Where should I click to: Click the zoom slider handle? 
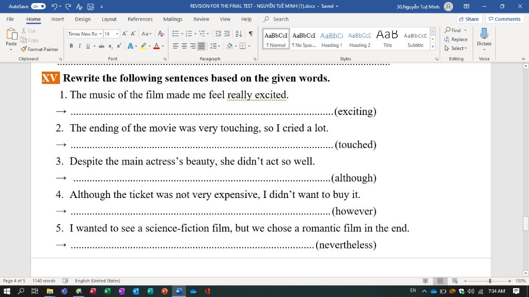tap(490, 281)
